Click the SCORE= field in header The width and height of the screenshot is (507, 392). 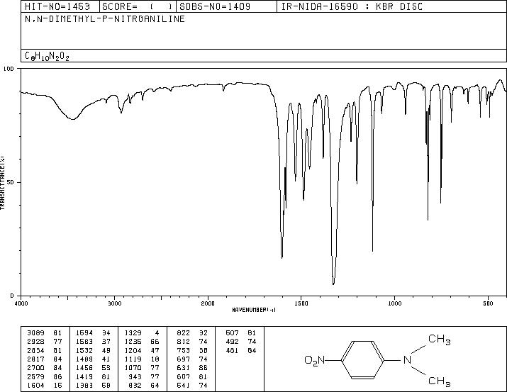tap(138, 7)
